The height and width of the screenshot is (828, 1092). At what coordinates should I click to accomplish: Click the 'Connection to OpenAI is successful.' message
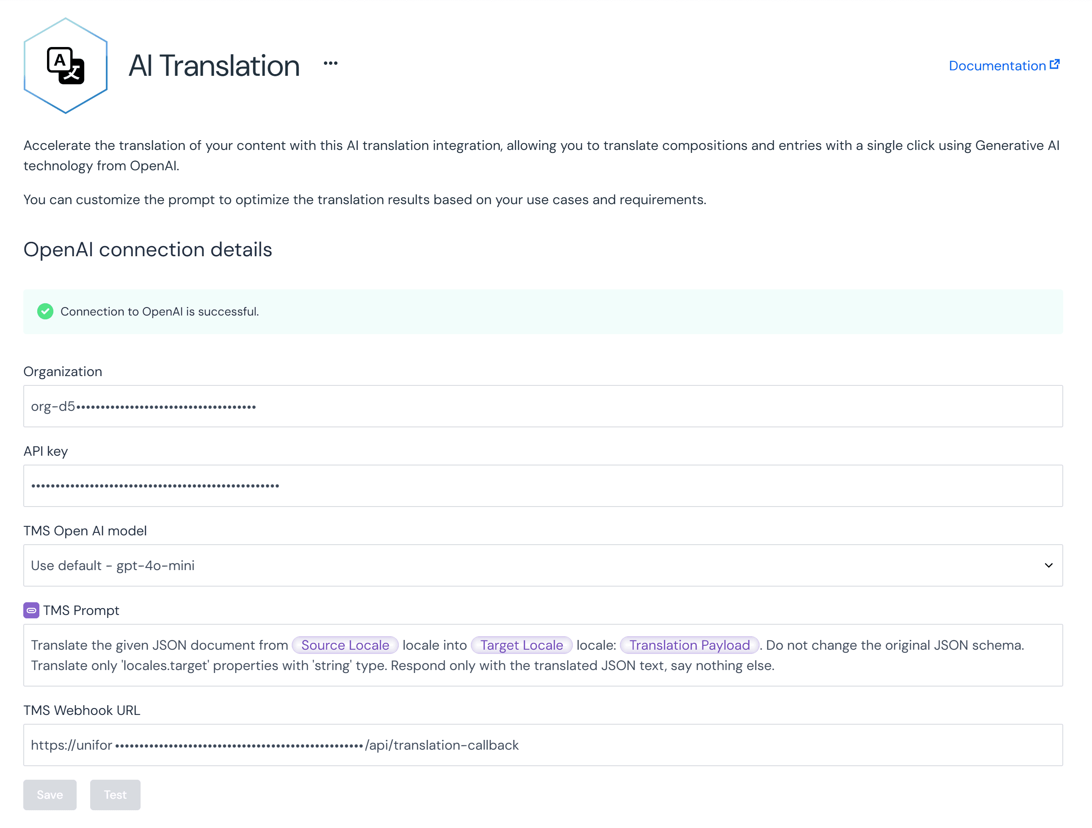160,312
